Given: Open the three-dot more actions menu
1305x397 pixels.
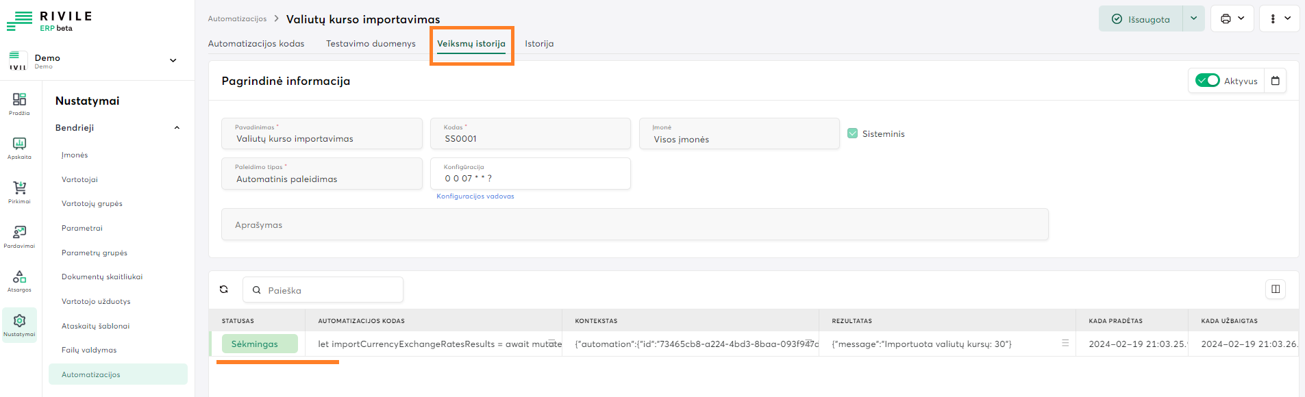Looking at the screenshot, I should (x=1279, y=18).
